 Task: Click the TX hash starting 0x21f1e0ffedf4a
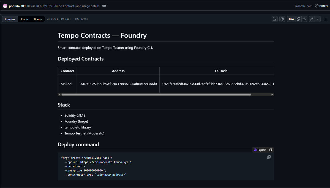click(218, 84)
